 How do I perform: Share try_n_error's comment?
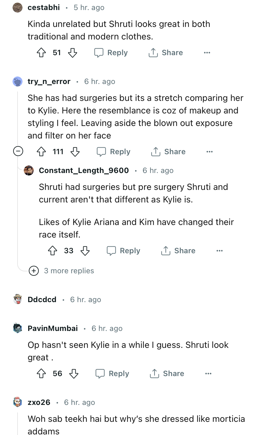click(x=168, y=152)
